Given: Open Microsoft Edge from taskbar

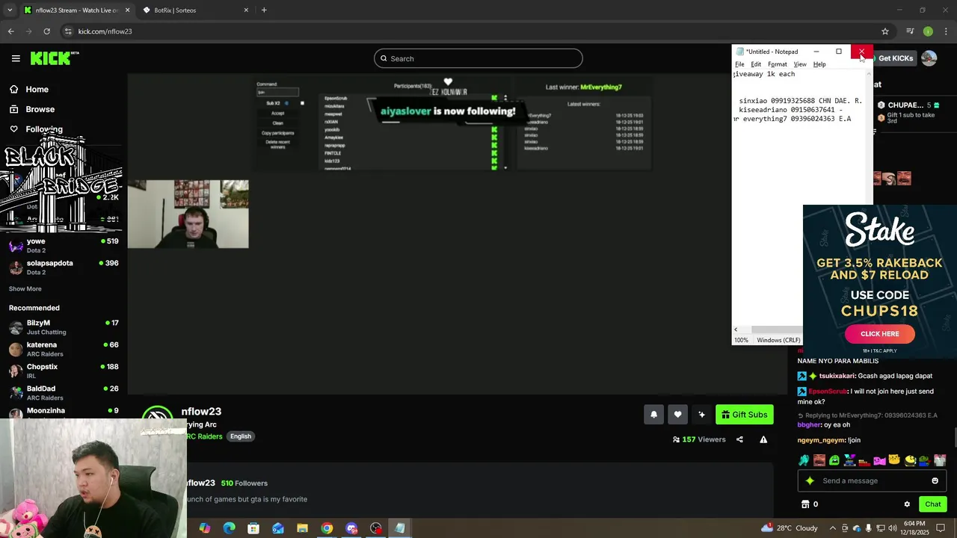Looking at the screenshot, I should (x=229, y=528).
